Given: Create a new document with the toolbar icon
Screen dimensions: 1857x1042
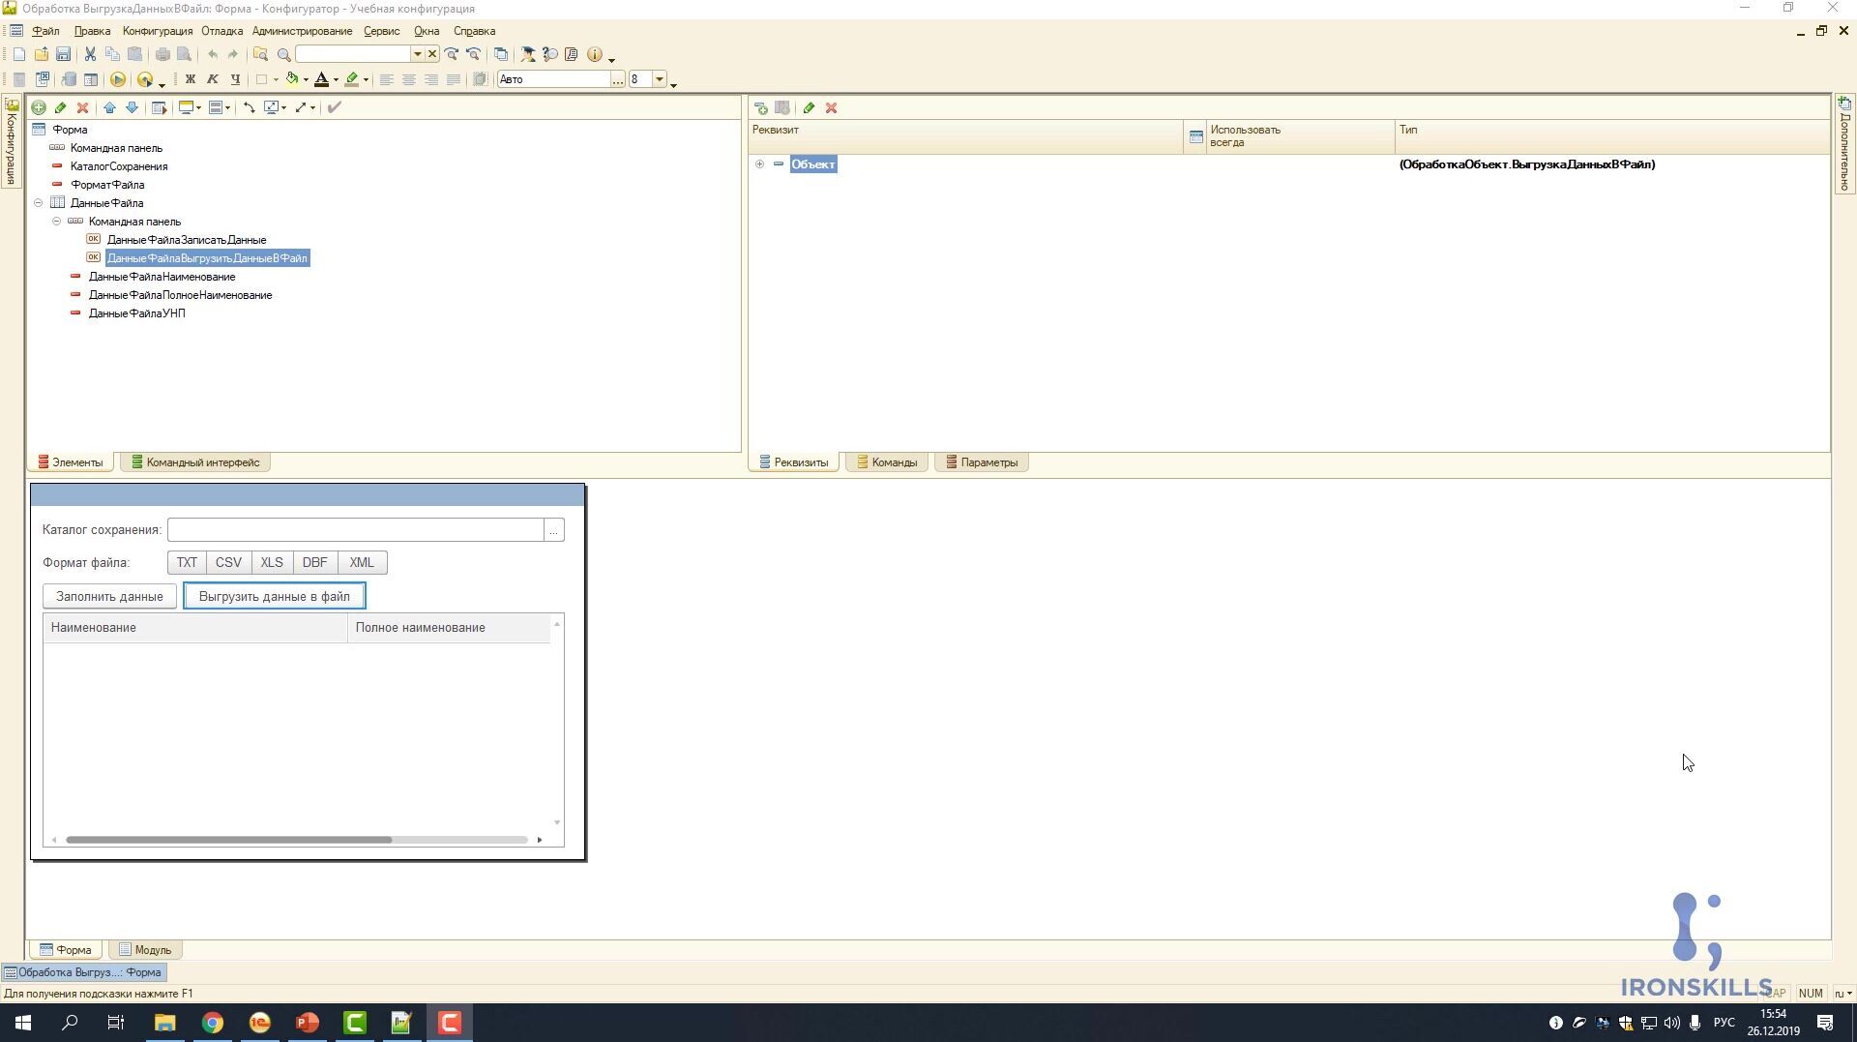Looking at the screenshot, I should click(x=18, y=54).
